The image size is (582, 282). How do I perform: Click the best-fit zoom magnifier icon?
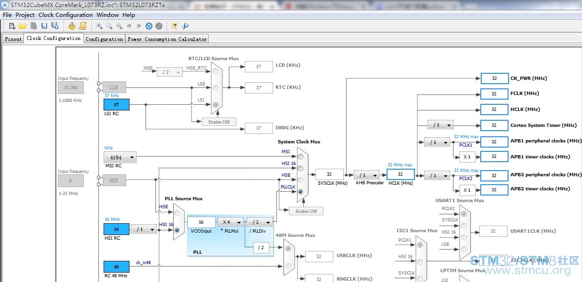[x=109, y=26]
